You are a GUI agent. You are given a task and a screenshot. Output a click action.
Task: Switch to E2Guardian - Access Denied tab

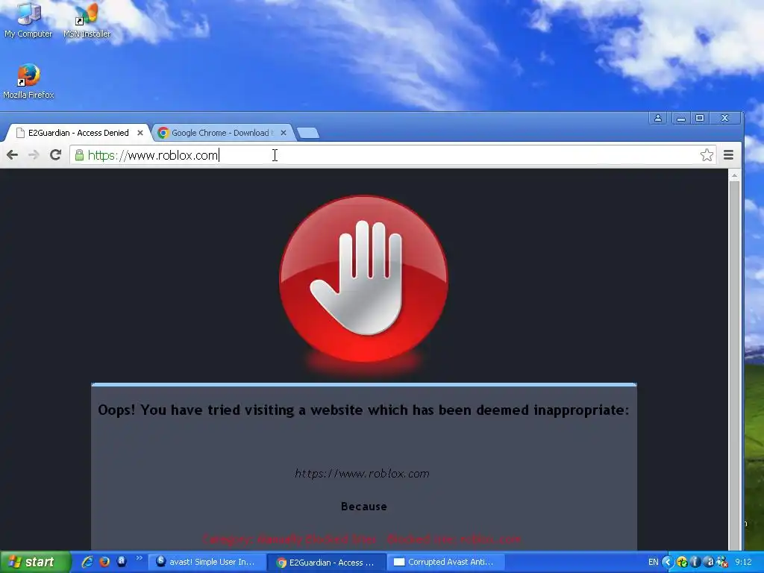pyautogui.click(x=78, y=133)
